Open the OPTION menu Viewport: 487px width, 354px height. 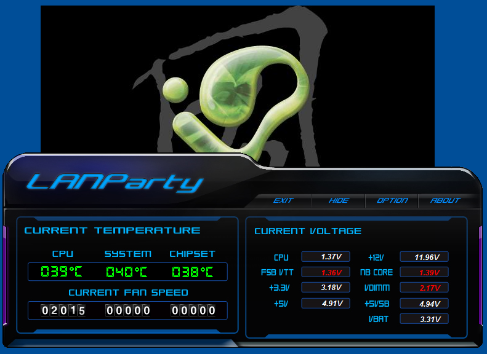(392, 200)
